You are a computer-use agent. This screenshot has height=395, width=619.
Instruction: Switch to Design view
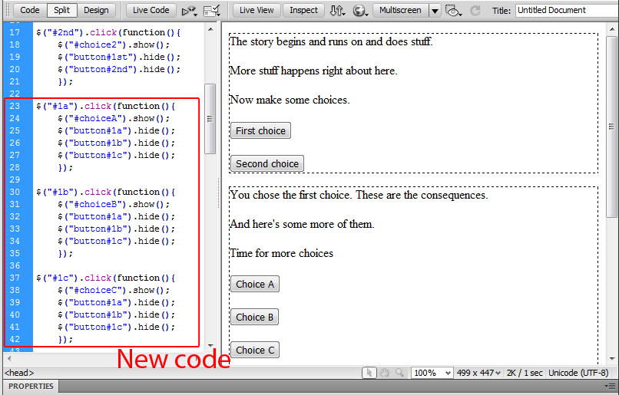pyautogui.click(x=96, y=10)
